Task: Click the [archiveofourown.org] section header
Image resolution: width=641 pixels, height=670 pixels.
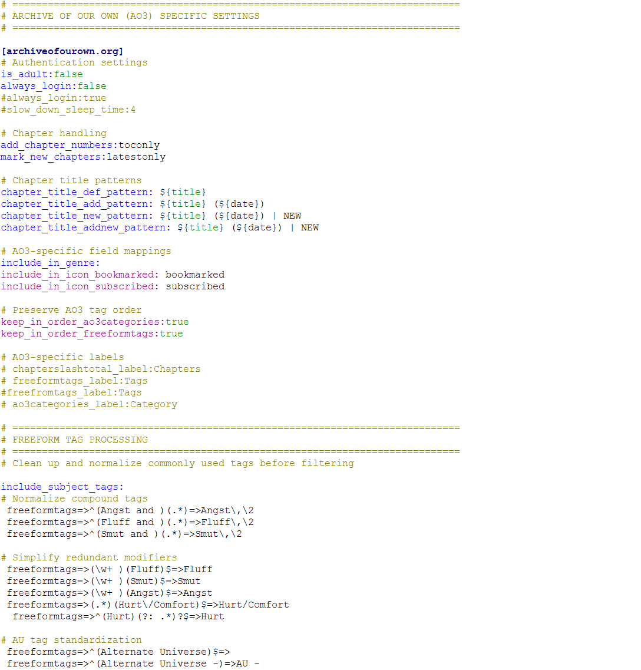Action: (62, 51)
